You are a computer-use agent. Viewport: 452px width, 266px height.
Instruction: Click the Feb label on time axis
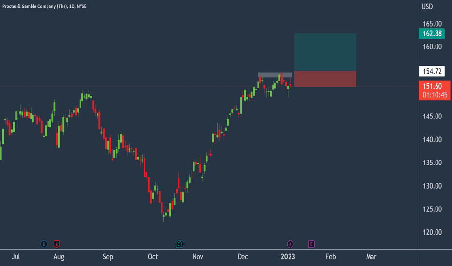(330, 256)
